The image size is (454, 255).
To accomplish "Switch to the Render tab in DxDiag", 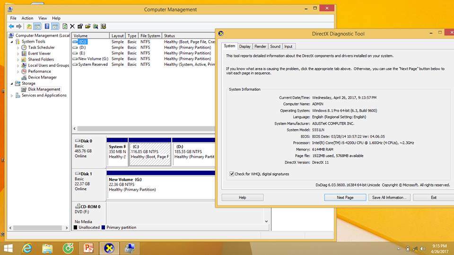I will click(260, 46).
